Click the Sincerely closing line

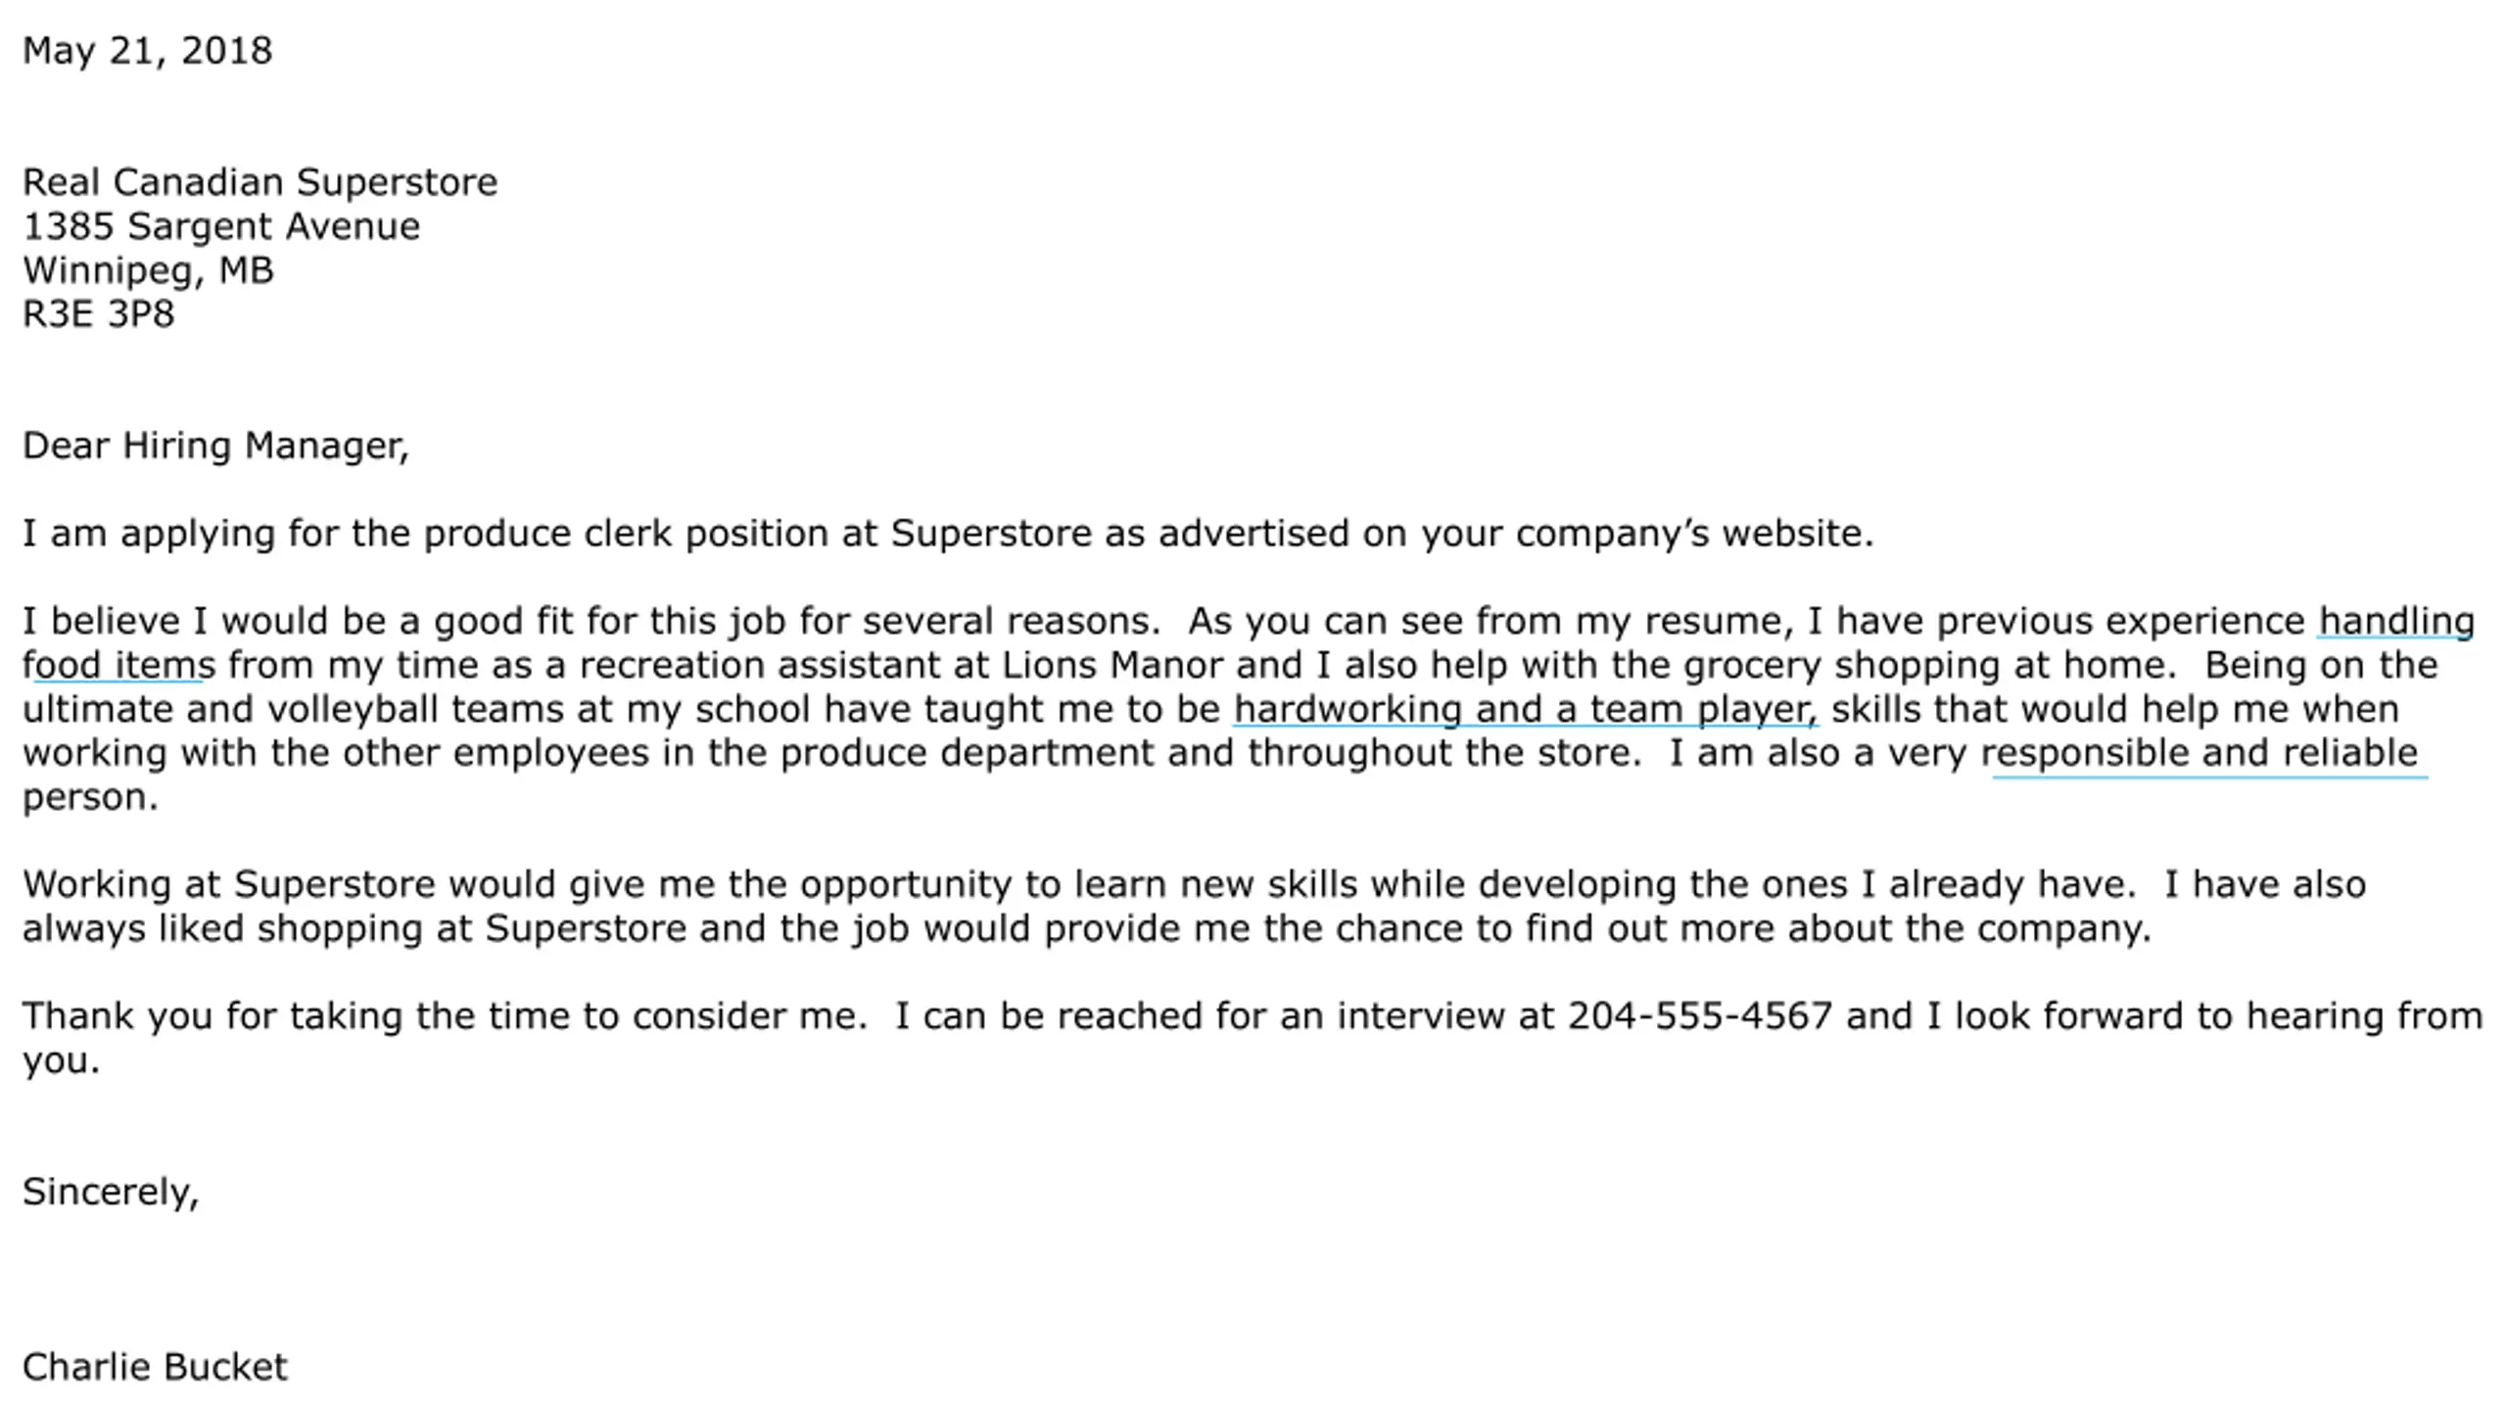coord(111,1193)
